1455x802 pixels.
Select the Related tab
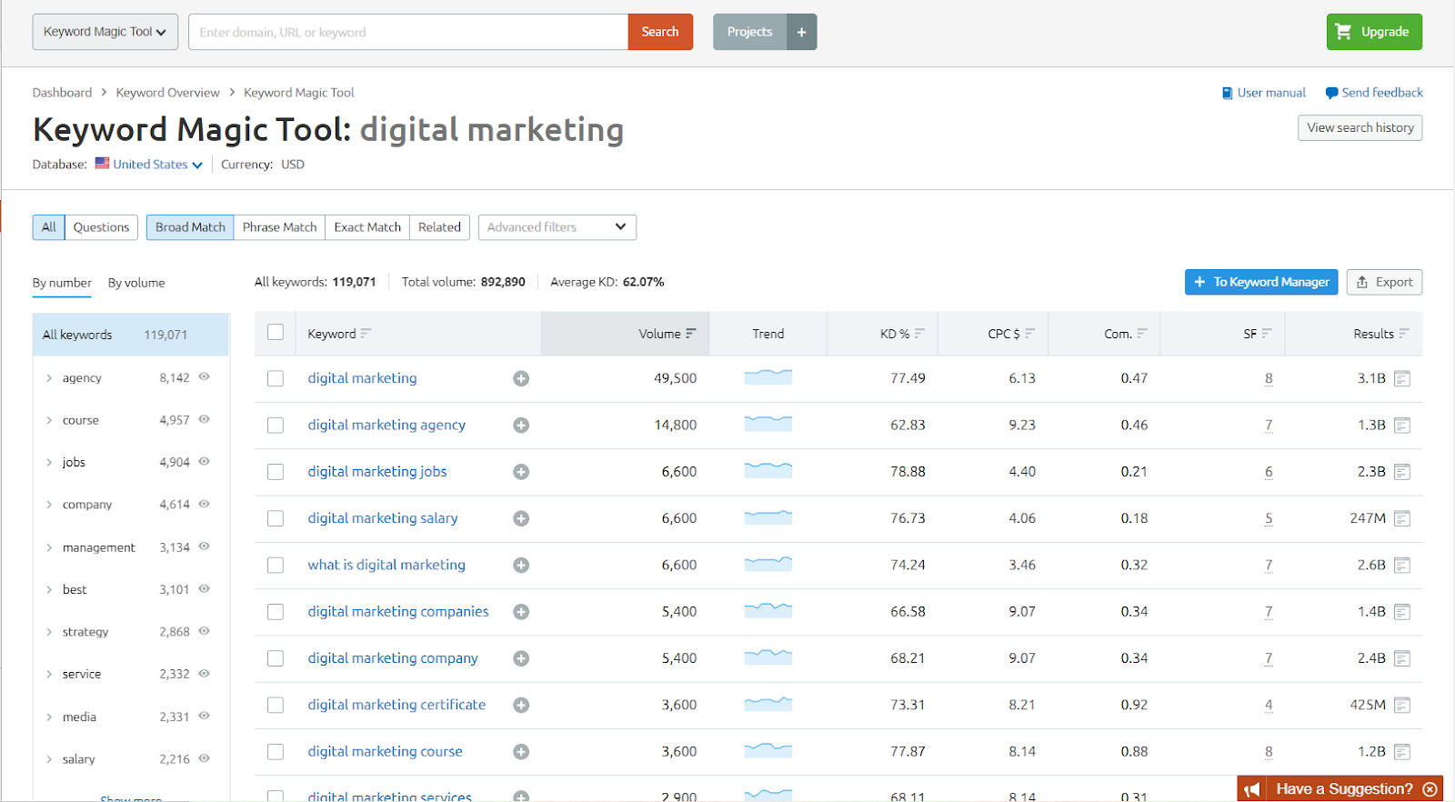[439, 227]
